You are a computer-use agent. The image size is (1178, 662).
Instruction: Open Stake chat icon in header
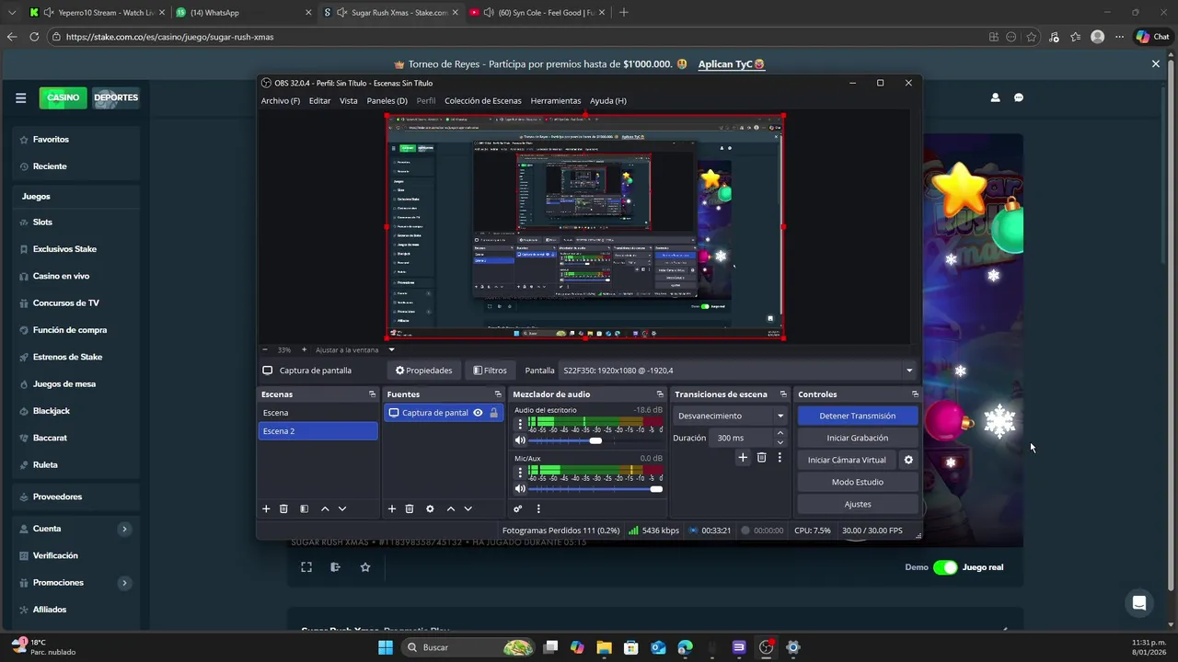click(1019, 97)
